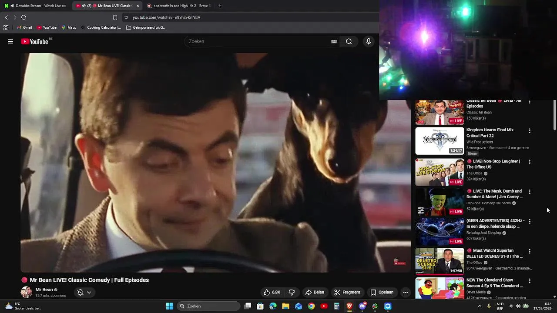
Task: Switch to the Devubbs Stream tab
Action: pos(35,6)
